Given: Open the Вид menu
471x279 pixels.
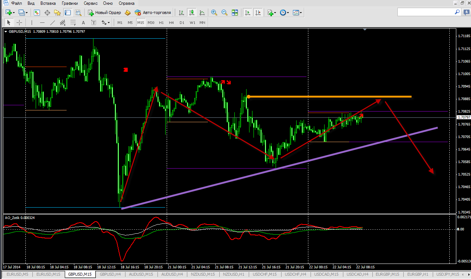Looking at the screenshot, I should 31,3.
